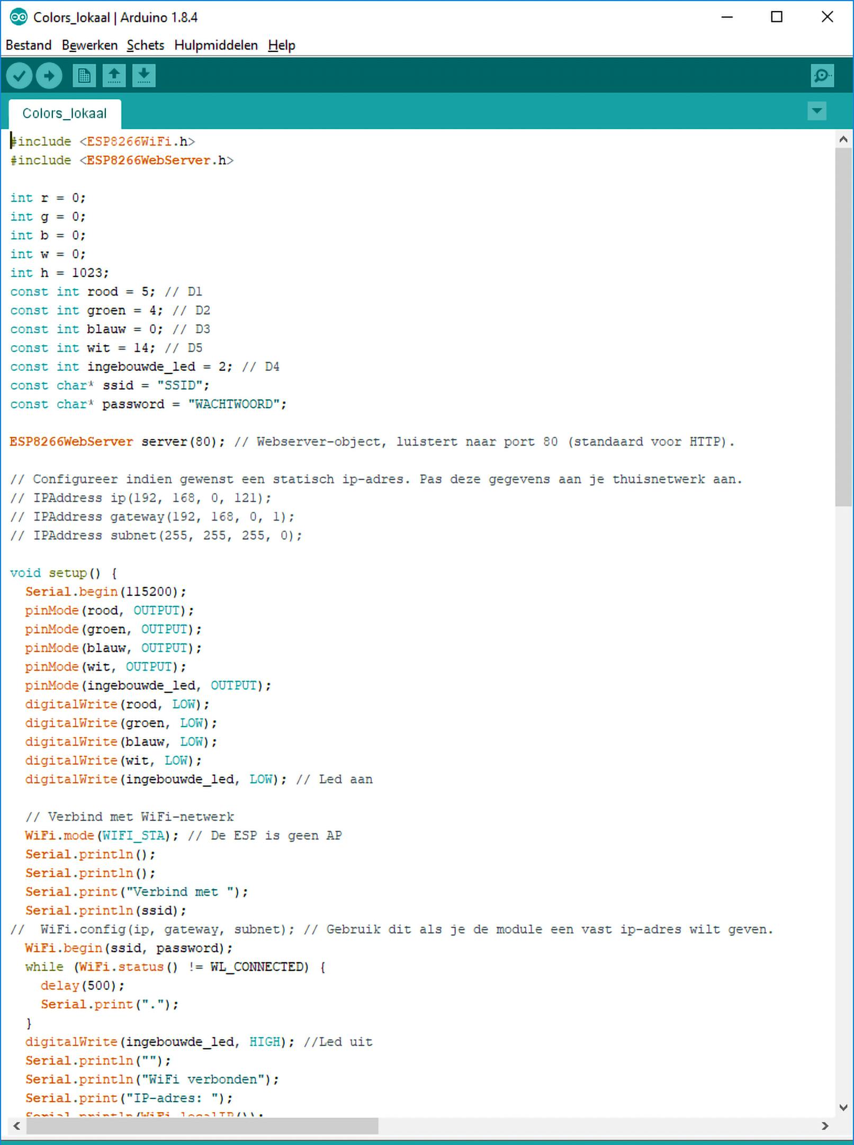The image size is (854, 1145).
Task: Open the Serial Monitor
Action: tap(822, 76)
